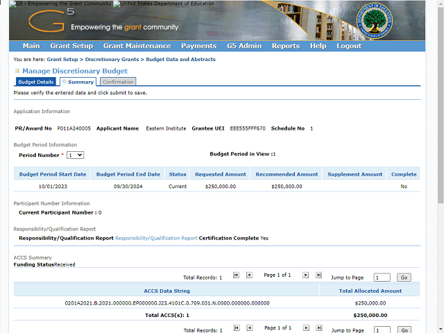Click the 09/30/2024 end date cell
This screenshot has width=444, height=333.
click(x=128, y=187)
